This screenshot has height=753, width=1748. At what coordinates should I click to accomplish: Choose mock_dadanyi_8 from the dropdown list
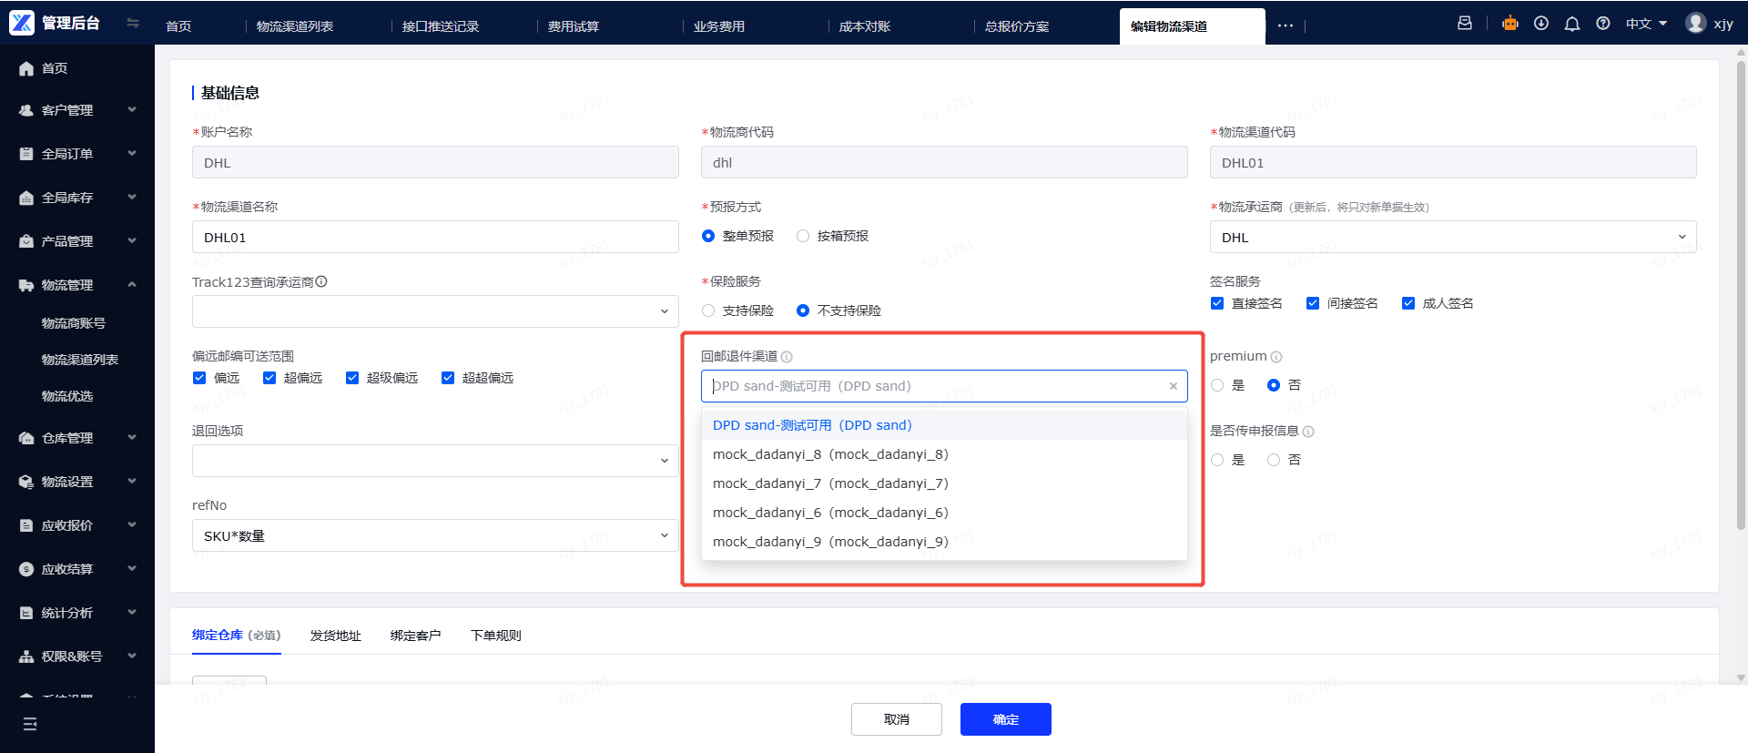click(x=944, y=454)
